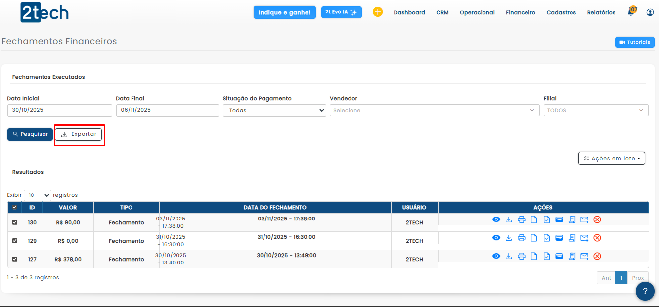Click the Data Inicial date field

coord(59,111)
